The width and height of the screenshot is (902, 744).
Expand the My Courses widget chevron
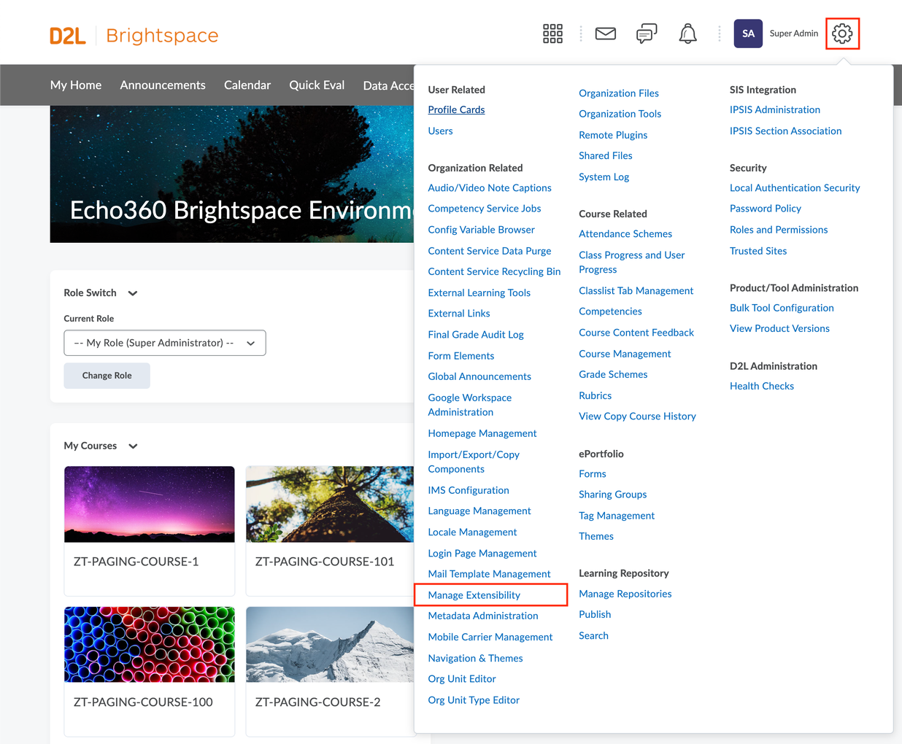[133, 446]
